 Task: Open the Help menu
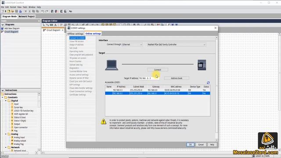[39, 7]
